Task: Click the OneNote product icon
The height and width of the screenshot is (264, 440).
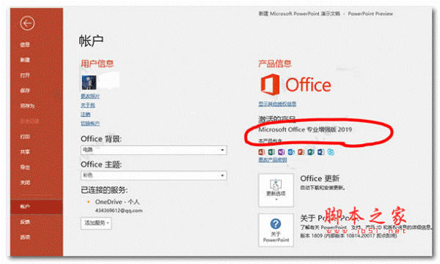Action: (281, 151)
